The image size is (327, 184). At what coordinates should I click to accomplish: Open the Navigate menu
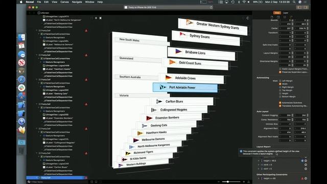point(77,2)
